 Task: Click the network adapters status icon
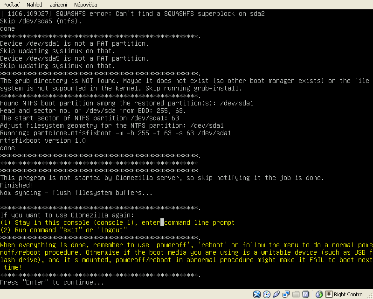coord(285,294)
